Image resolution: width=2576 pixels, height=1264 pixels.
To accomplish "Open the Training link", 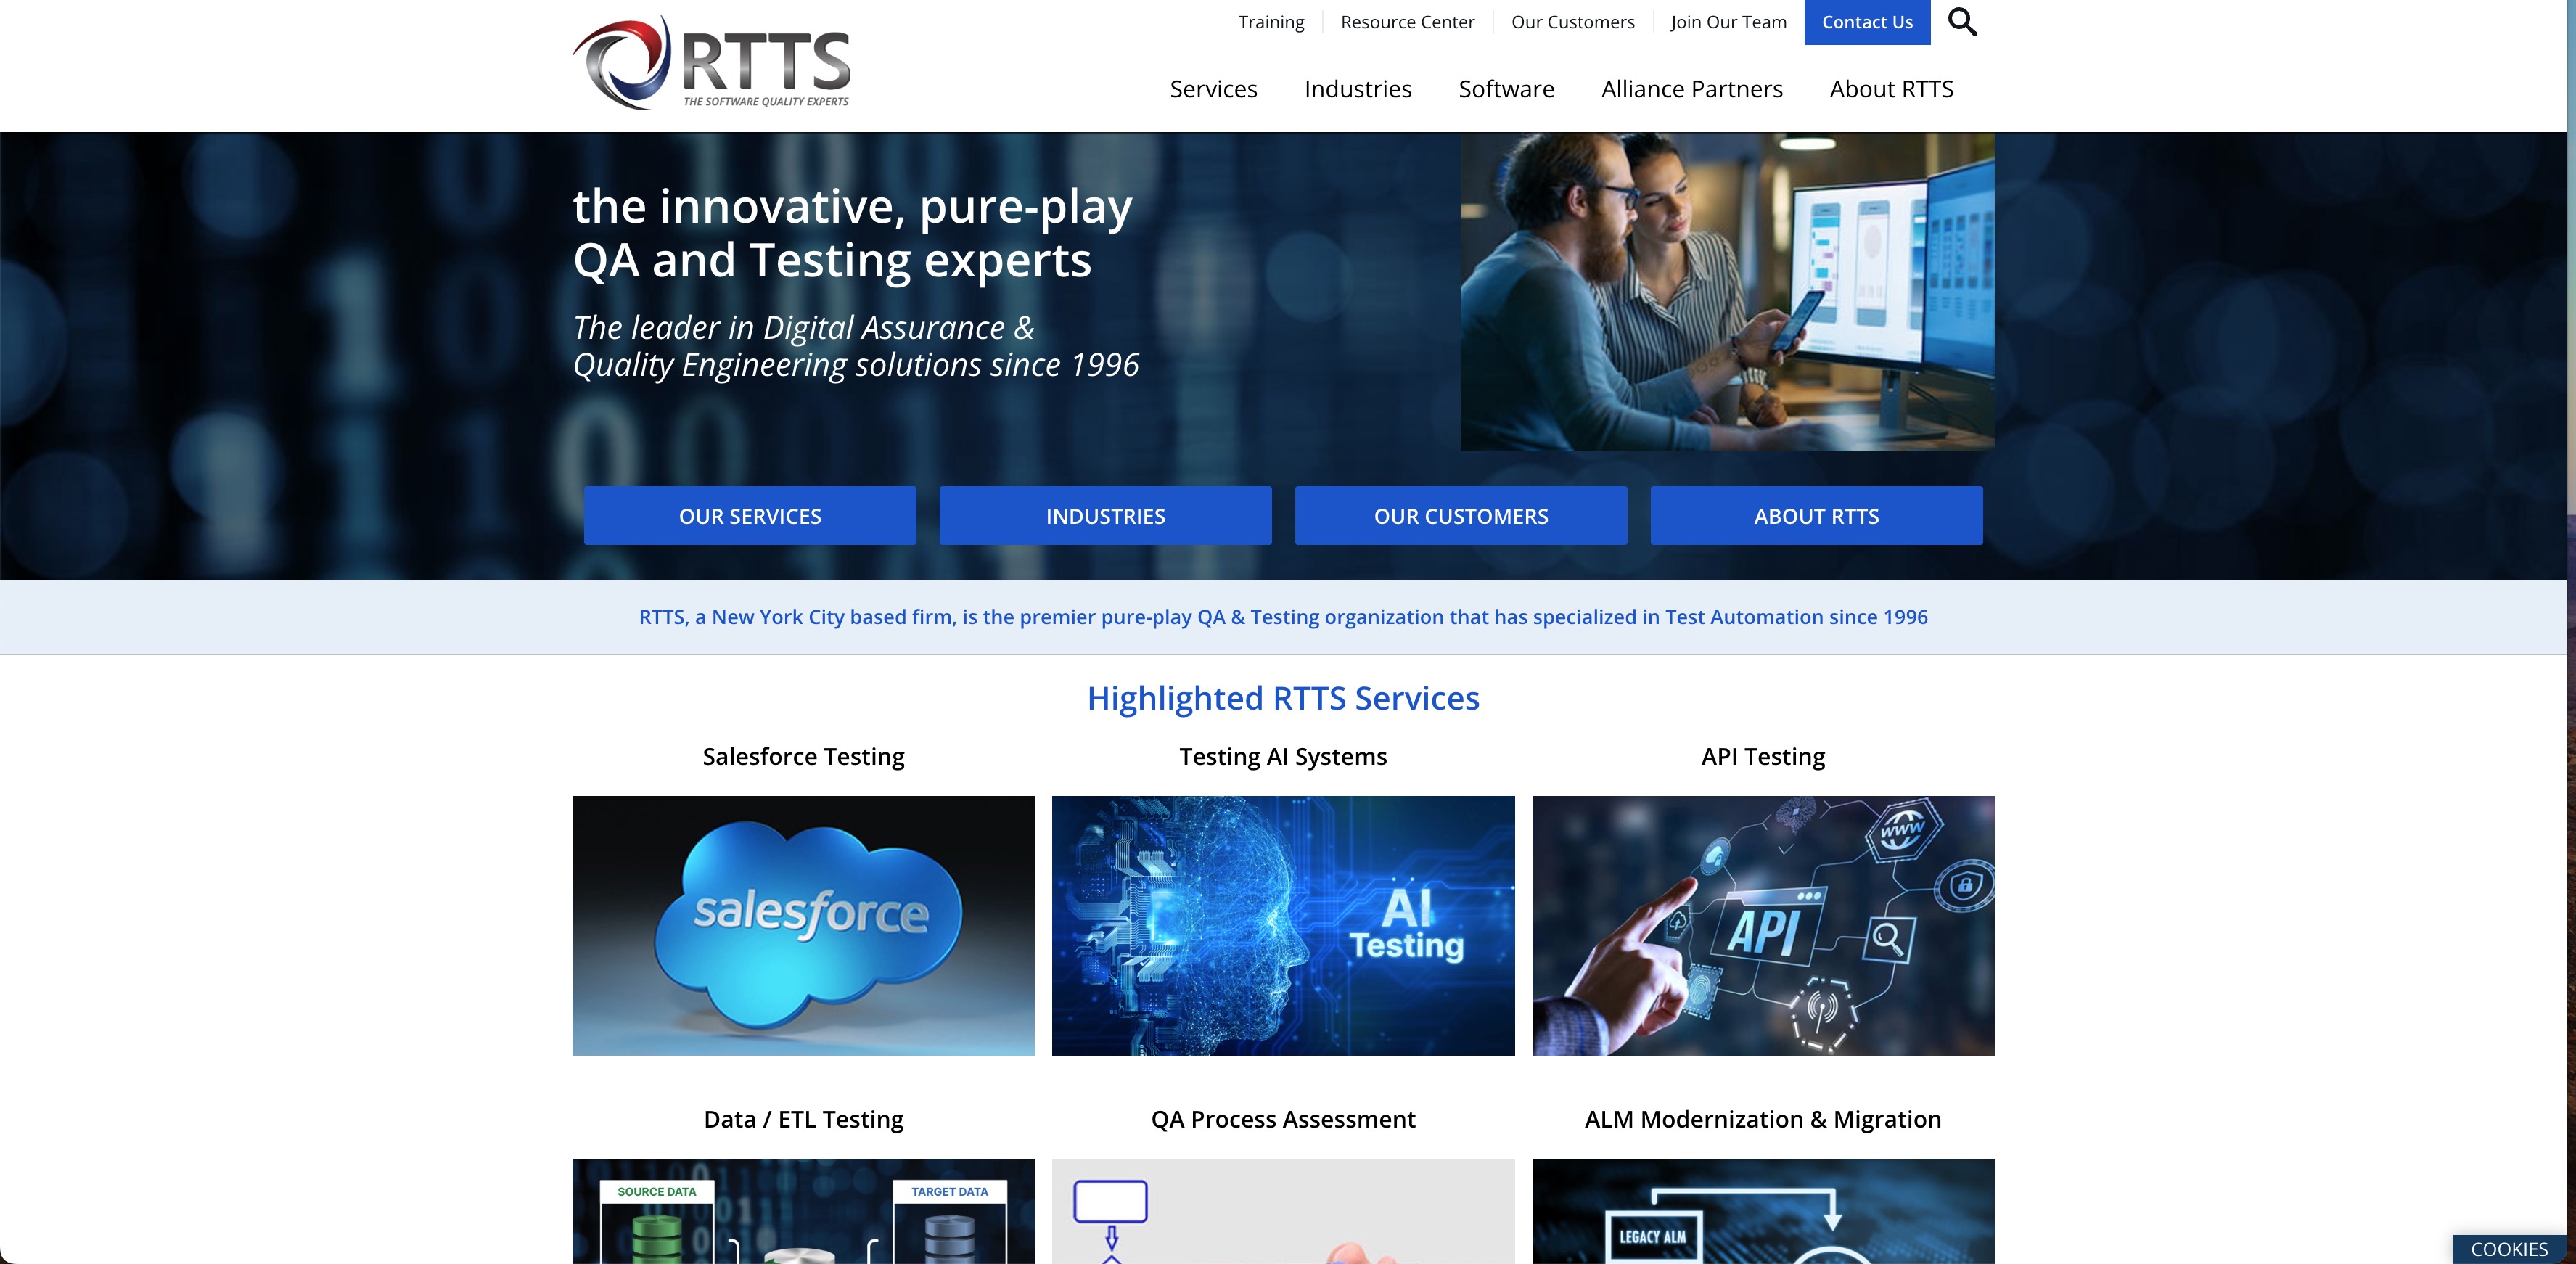I will point(1271,22).
